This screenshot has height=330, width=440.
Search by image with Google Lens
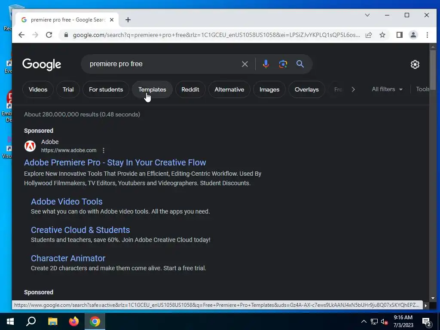[x=283, y=64]
